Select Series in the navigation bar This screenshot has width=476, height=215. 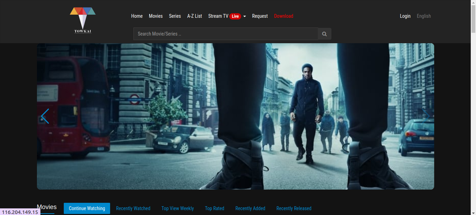pyautogui.click(x=175, y=16)
